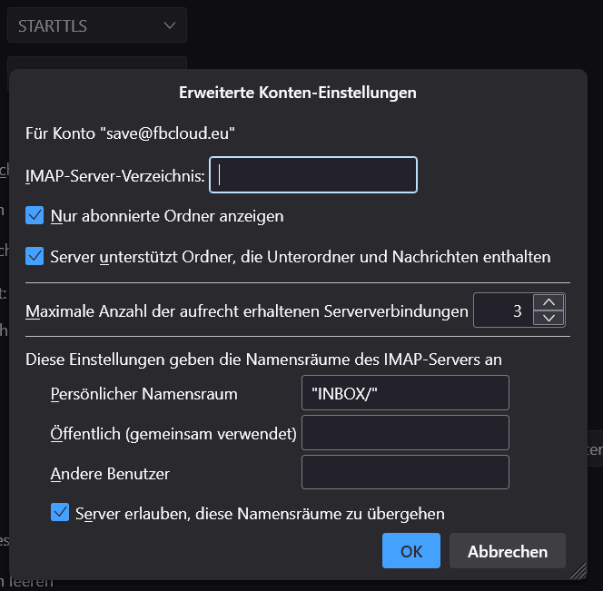Uncheck "Server unterstützt Ordner" checkbox

[x=35, y=257]
